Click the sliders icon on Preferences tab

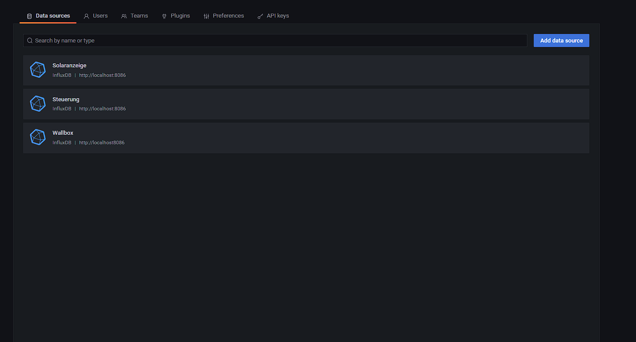click(206, 16)
